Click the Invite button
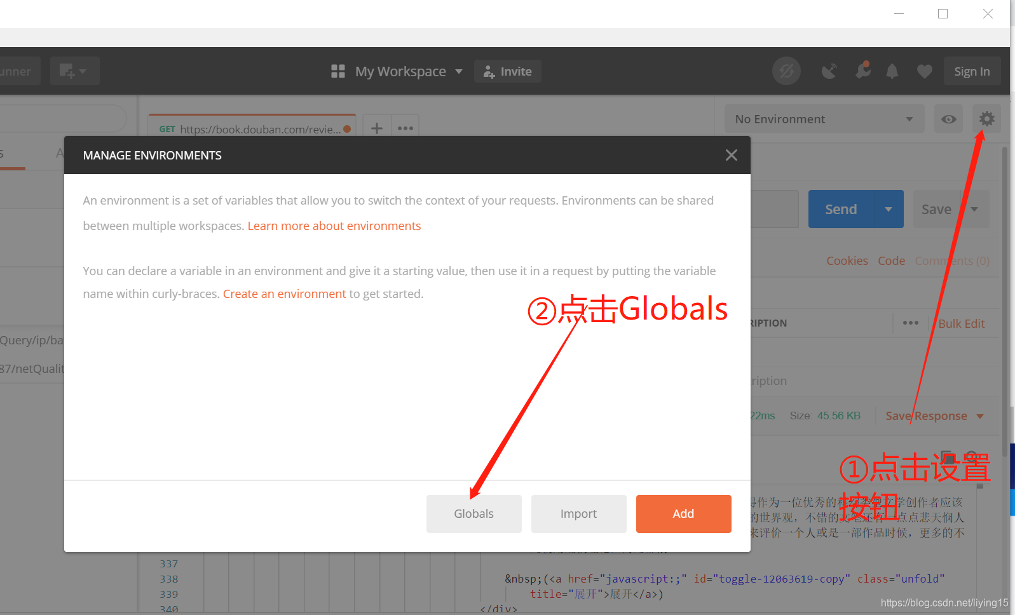Viewport: 1015px width, 615px height. (507, 71)
